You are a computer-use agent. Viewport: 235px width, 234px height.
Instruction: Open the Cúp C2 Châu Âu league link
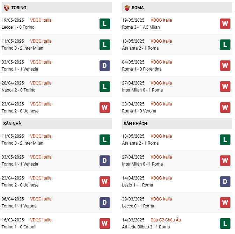point(166,220)
